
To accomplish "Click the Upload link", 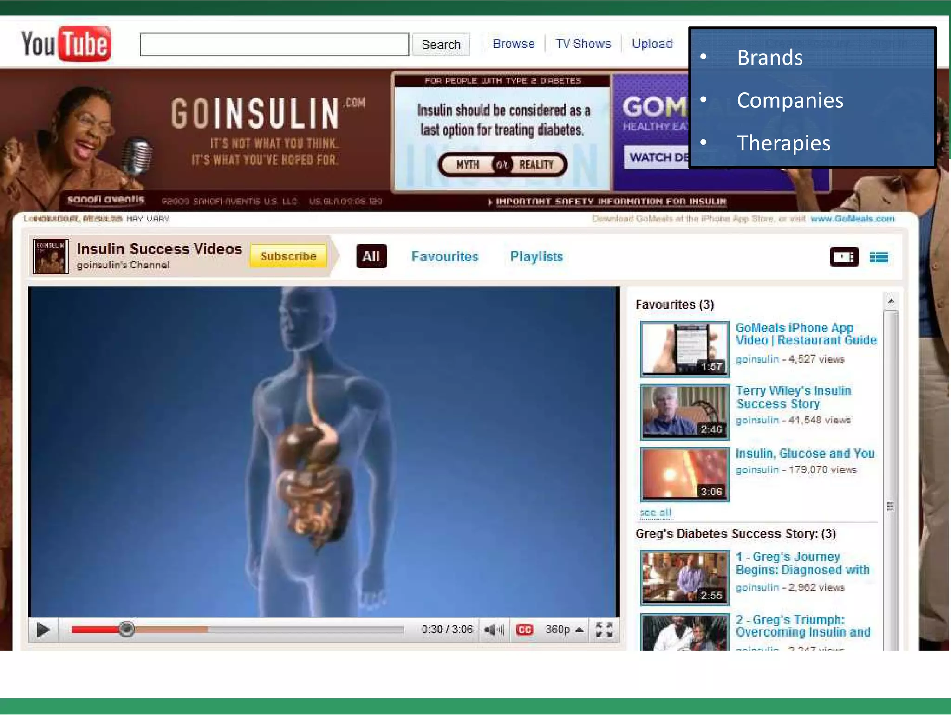I will pyautogui.click(x=652, y=44).
